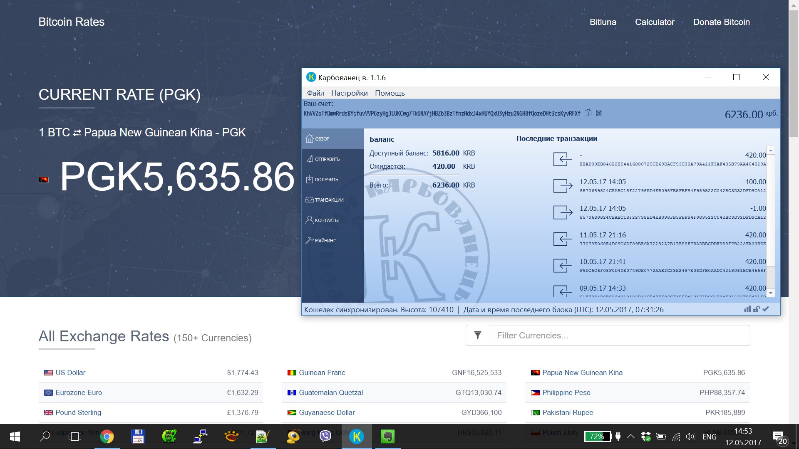Click the outgoing arrow icon of the -100.00 transaction
Screen dimensions: 799x449
click(x=563, y=186)
